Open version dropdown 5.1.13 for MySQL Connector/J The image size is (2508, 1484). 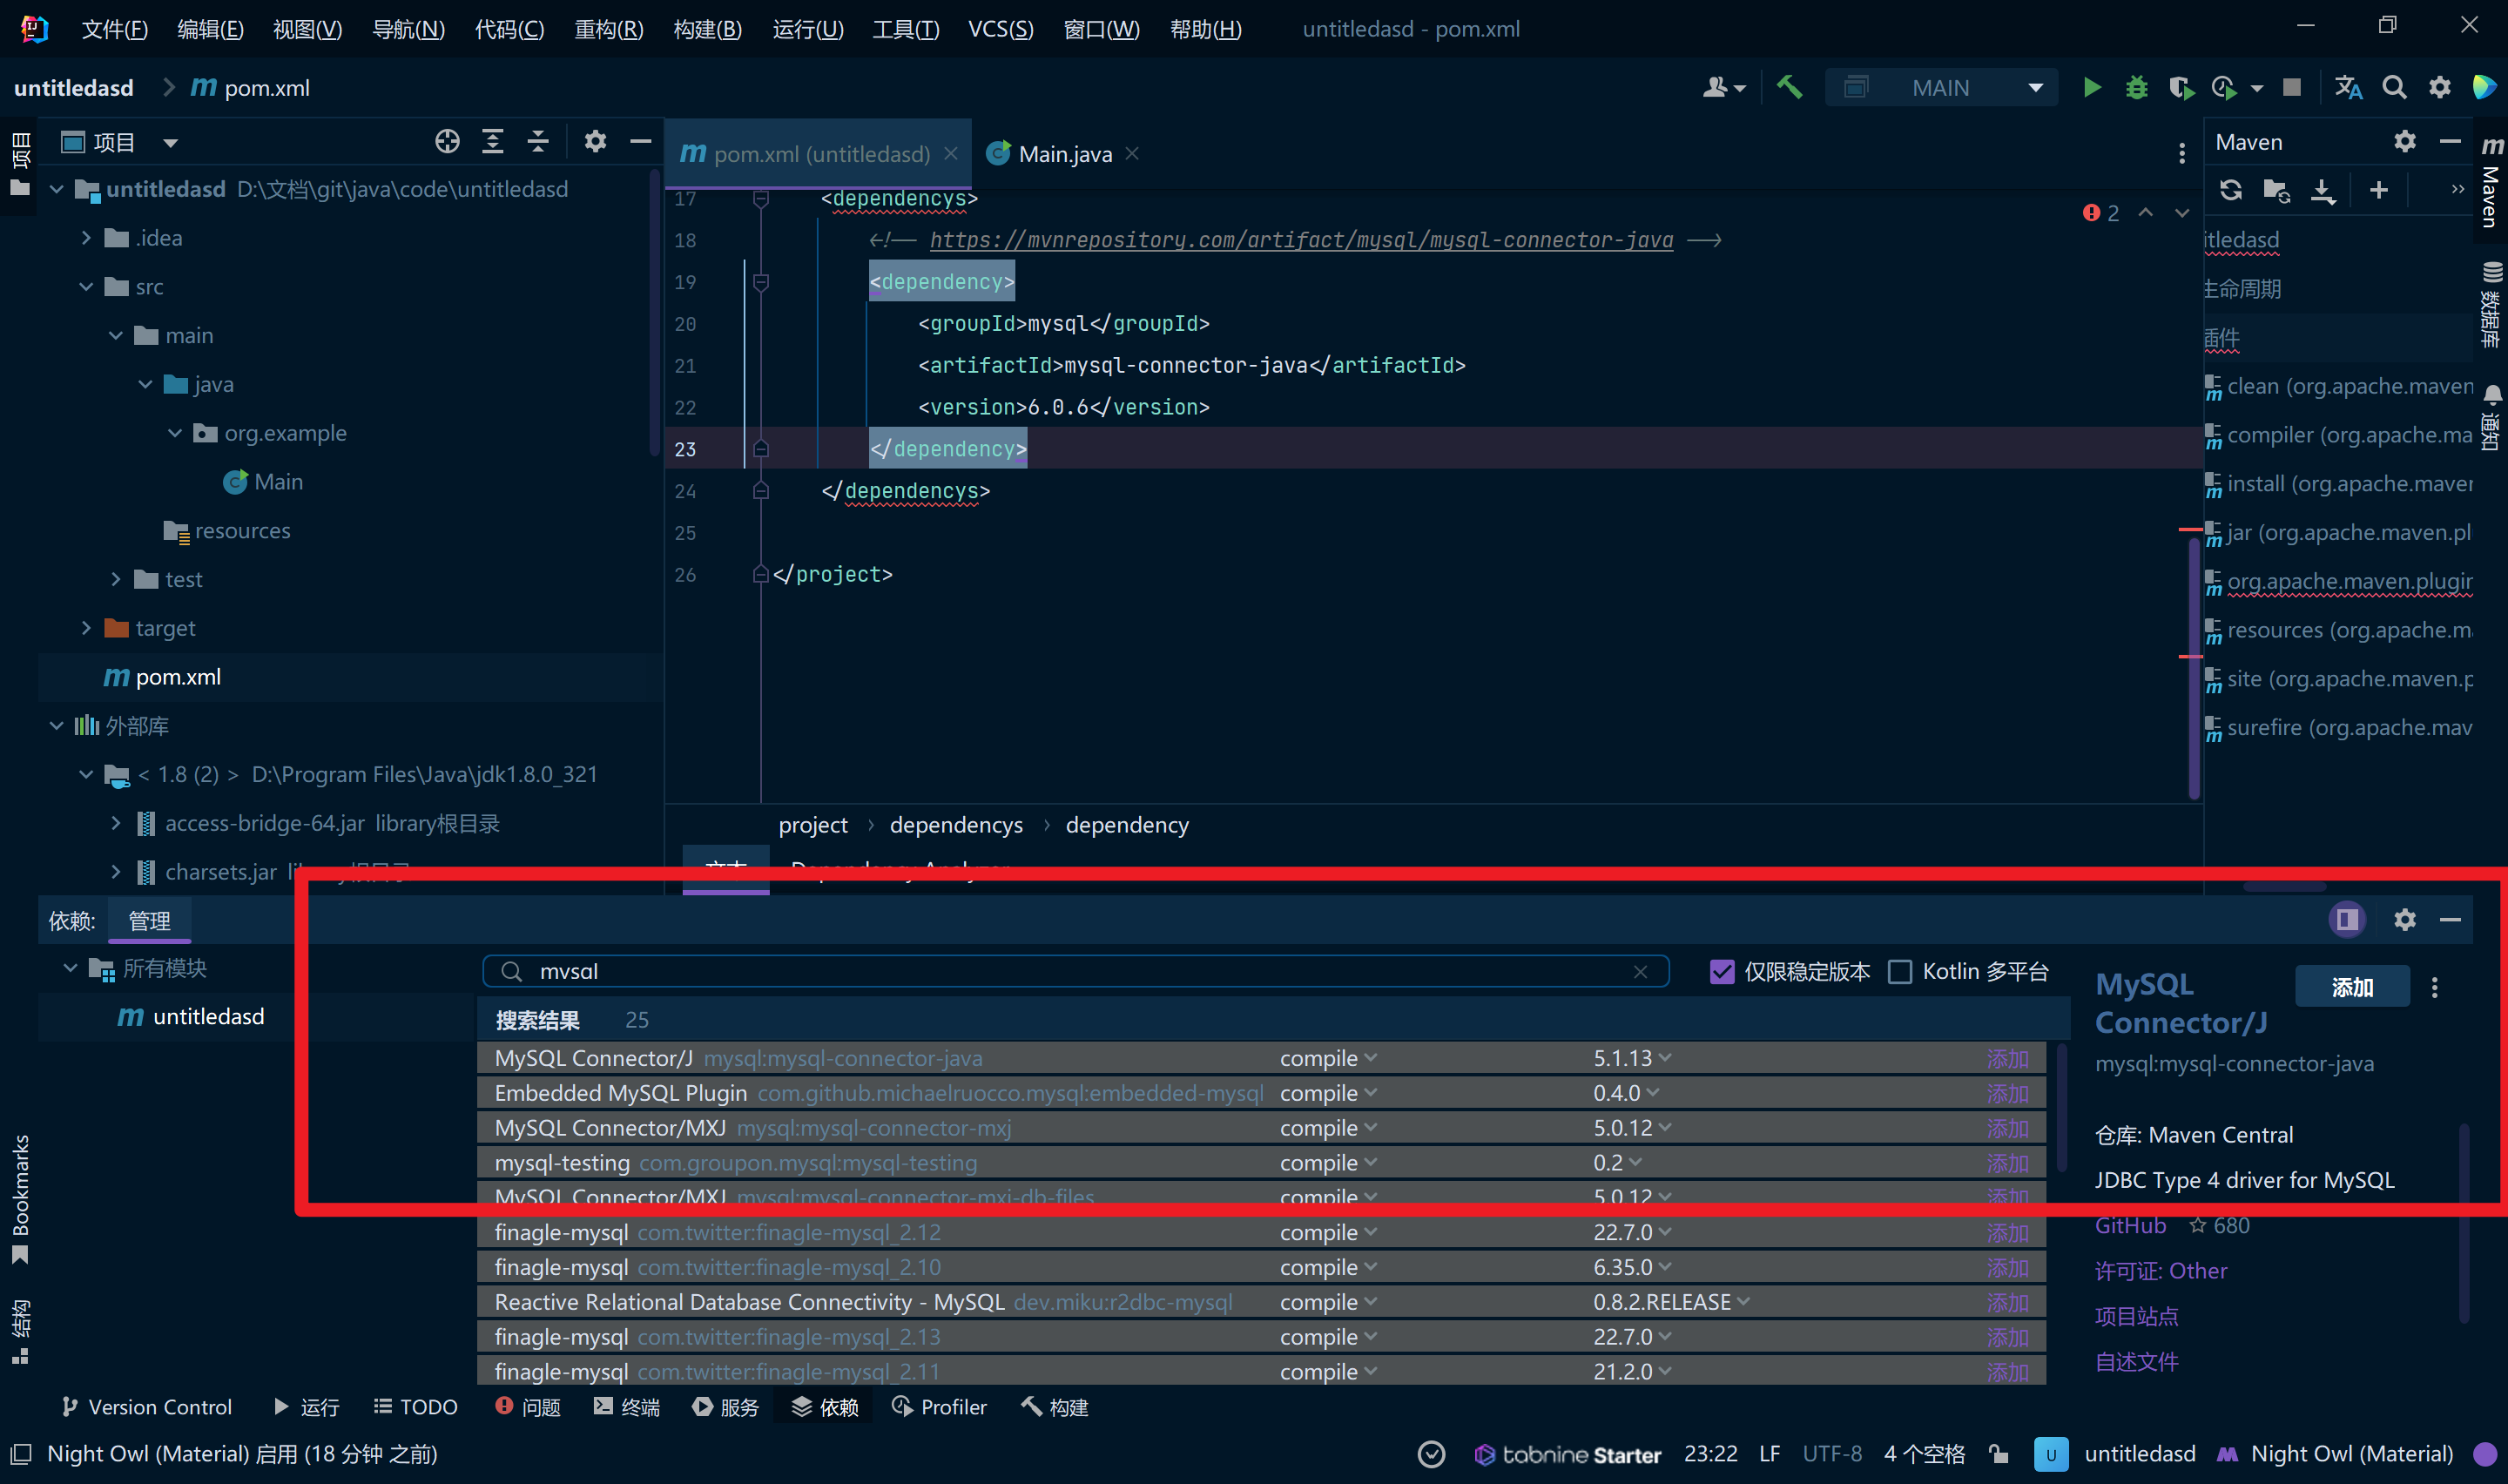pos(1631,1058)
